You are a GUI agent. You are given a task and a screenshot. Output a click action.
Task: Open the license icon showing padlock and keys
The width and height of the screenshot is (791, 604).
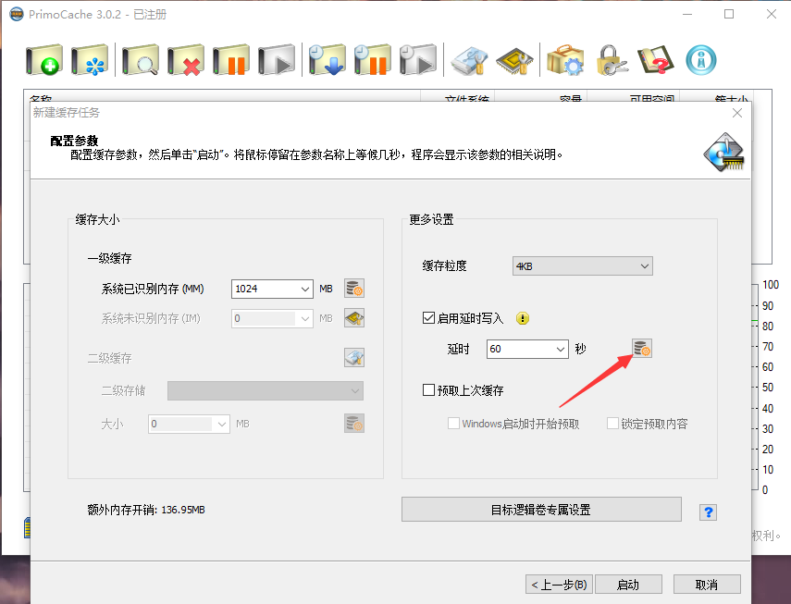click(x=612, y=60)
